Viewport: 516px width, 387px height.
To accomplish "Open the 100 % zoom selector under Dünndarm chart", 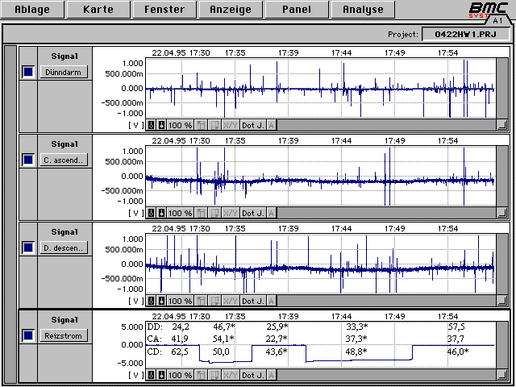I will click(181, 125).
